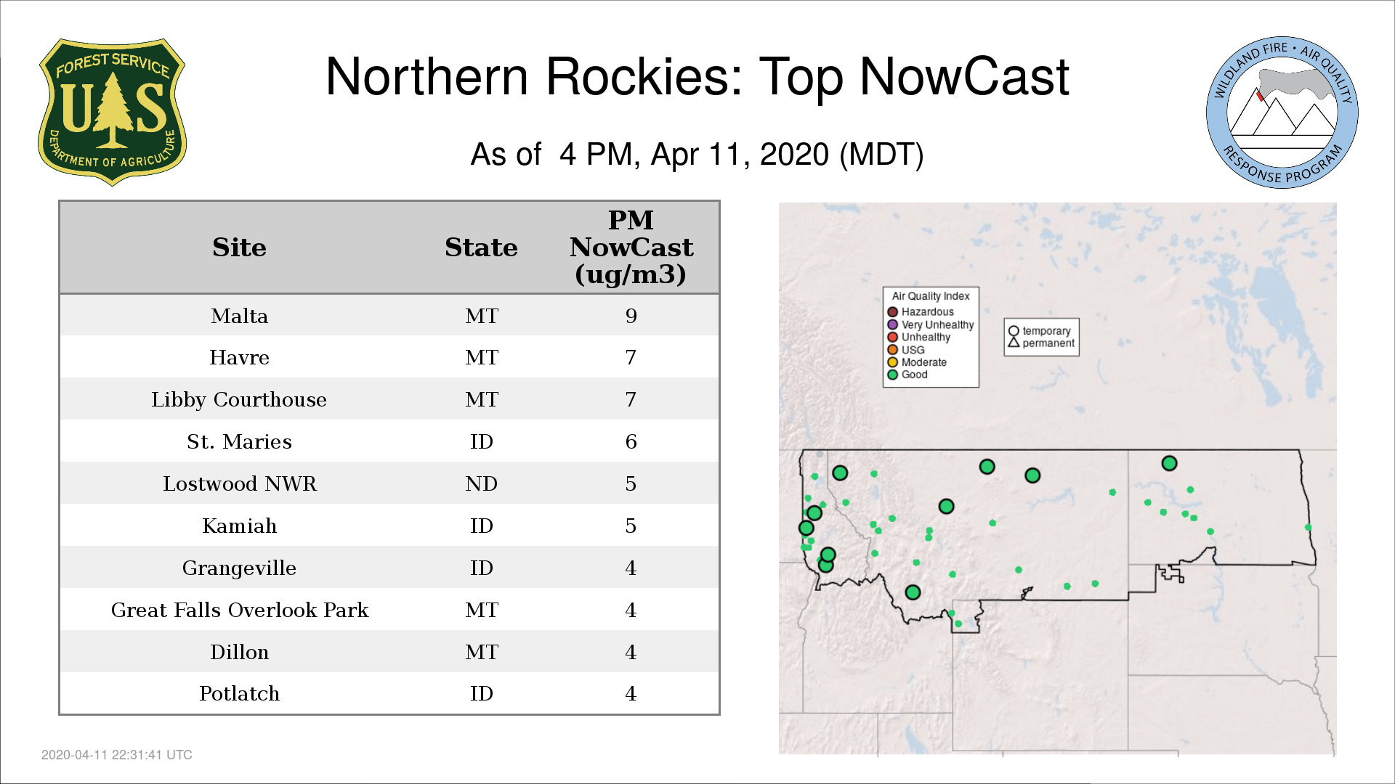This screenshot has height=784, width=1395.
Task: Click the Moderate yellow legend circle
Action: pos(893,362)
